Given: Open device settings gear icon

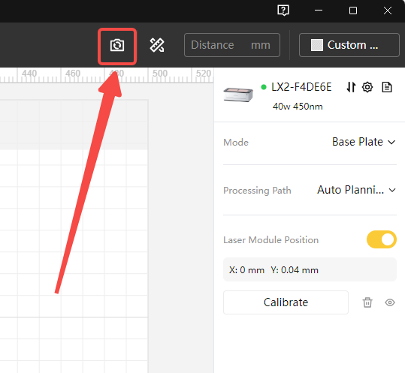Looking at the screenshot, I should (x=367, y=87).
